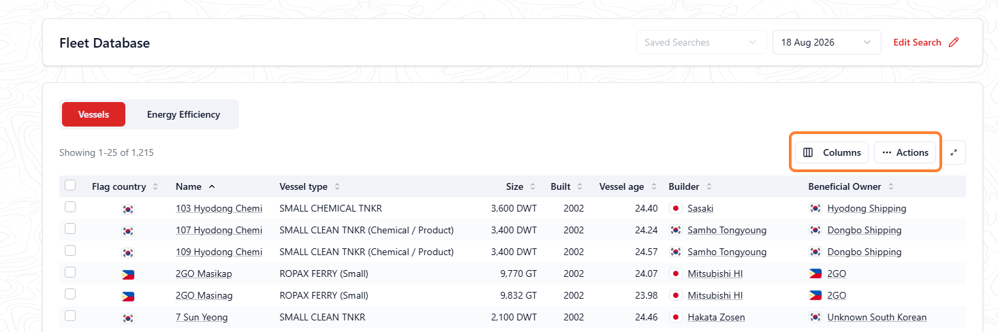The height and width of the screenshot is (332, 998).
Task: Click the flag country icon for 7 Sun Yeong
Action: (127, 318)
